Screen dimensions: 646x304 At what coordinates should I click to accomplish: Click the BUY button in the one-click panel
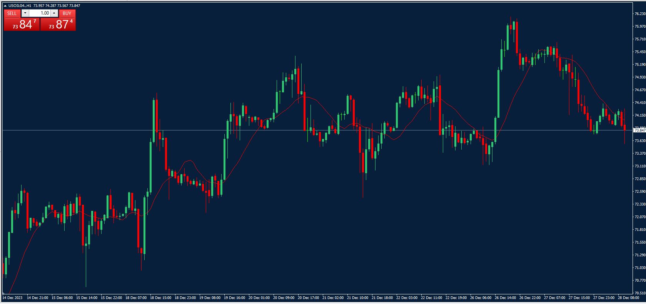[x=67, y=13]
